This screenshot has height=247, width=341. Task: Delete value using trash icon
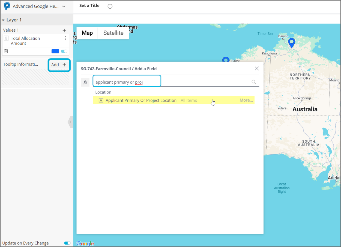point(6,51)
